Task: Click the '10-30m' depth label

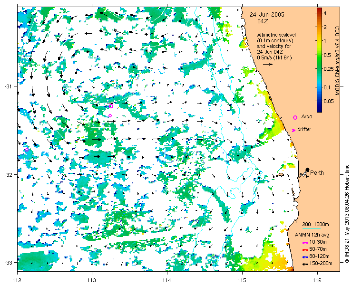Action: pos(318,242)
